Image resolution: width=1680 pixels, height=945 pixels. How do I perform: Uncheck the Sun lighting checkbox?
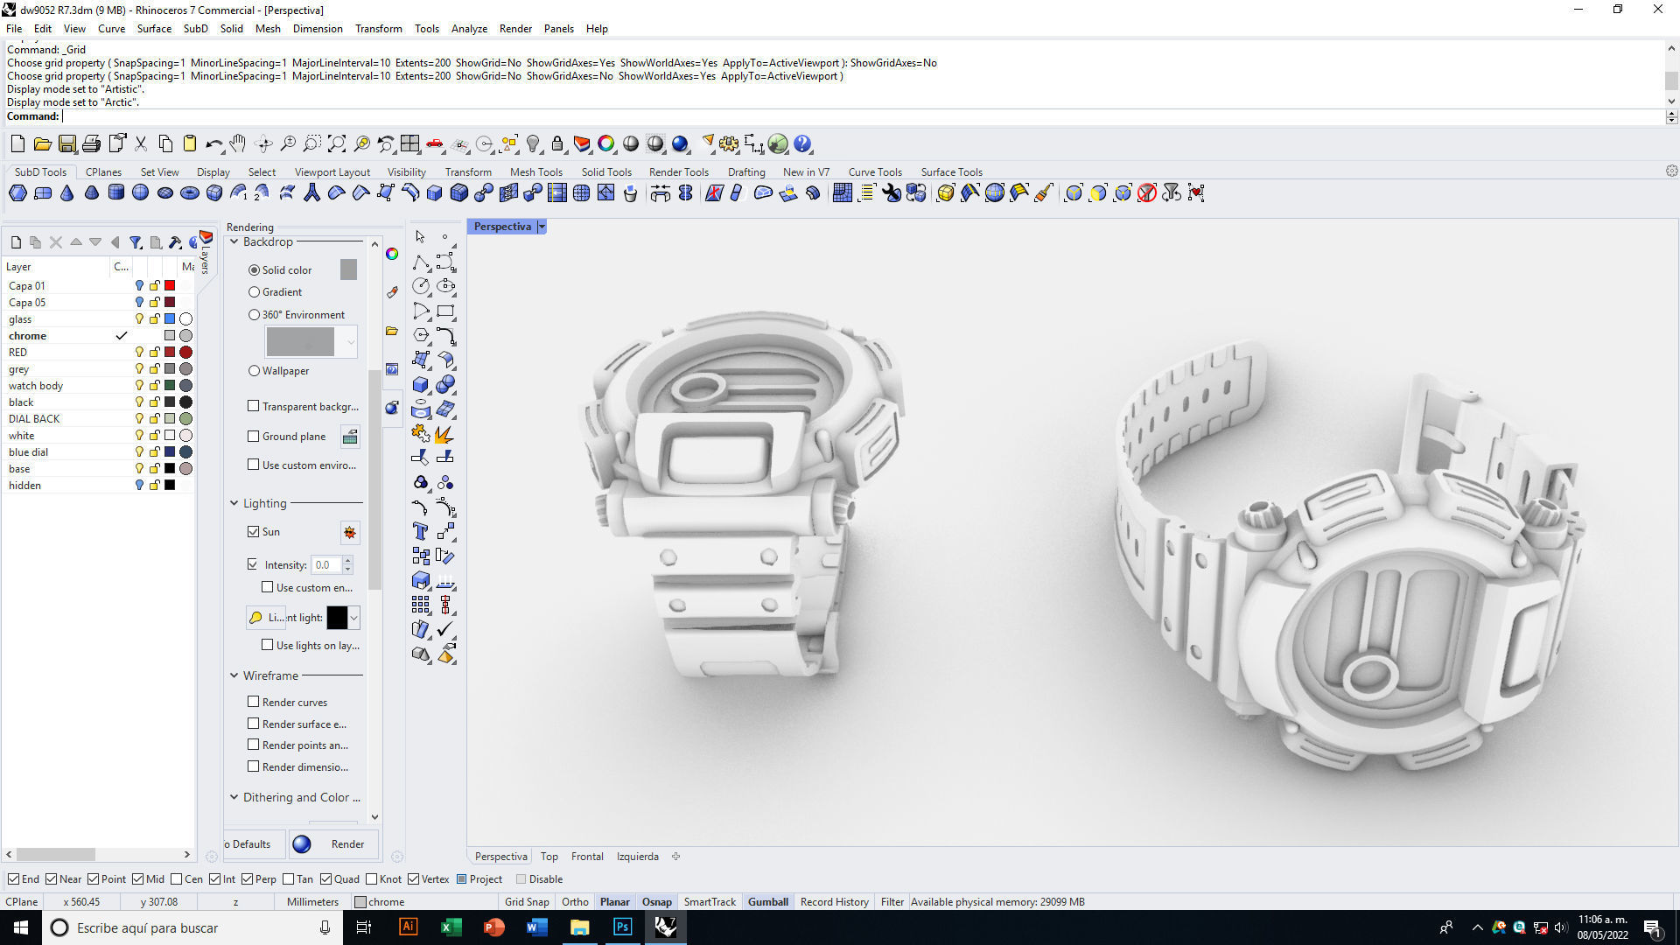[x=254, y=531]
